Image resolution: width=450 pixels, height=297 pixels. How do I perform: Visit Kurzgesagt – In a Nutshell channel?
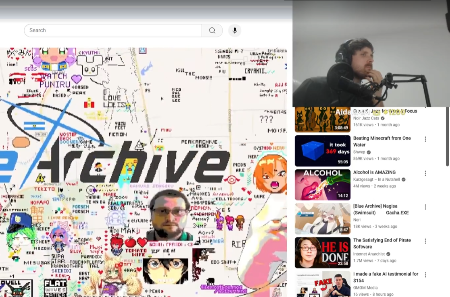[x=377, y=179]
